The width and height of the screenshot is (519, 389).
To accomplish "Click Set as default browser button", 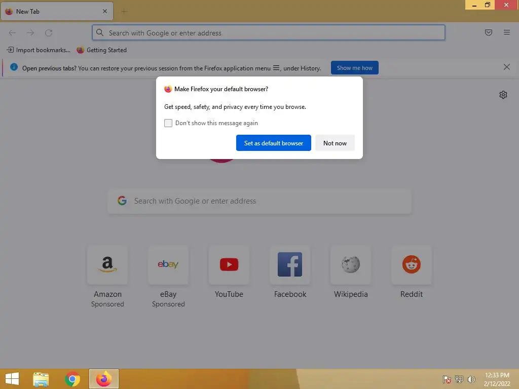I will point(273,143).
